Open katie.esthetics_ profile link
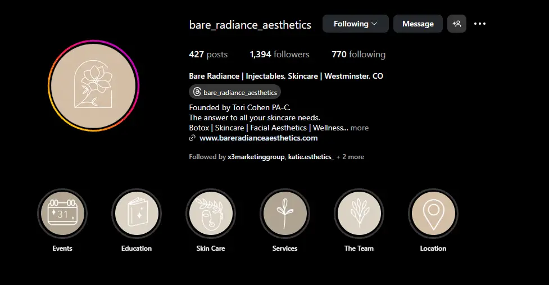This screenshot has height=285, width=549. 311,157
